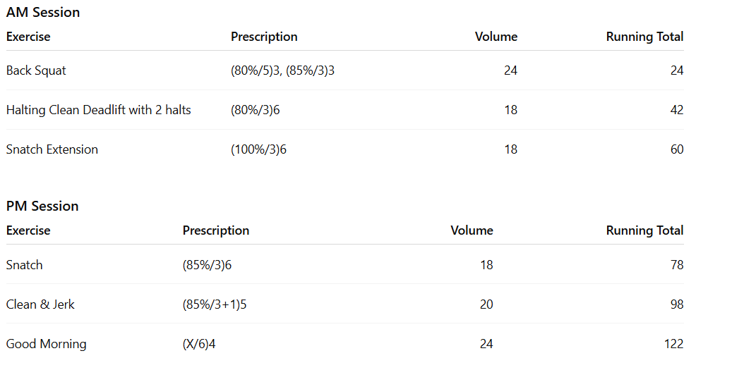The width and height of the screenshot is (732, 370).
Task: Click the (80%/3)6 prescription cell
Action: point(258,110)
